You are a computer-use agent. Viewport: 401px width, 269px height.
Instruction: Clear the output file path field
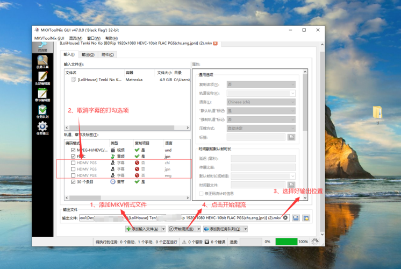(285, 218)
